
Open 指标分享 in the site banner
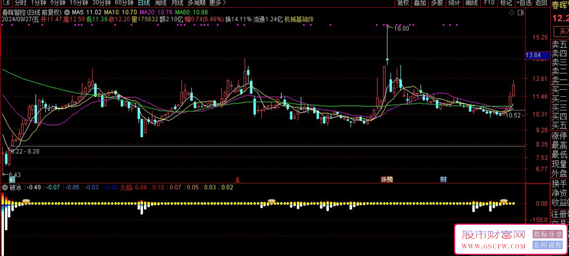pos(547,234)
